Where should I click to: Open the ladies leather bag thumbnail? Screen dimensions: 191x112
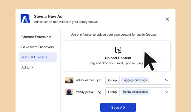[x=69, y=80]
